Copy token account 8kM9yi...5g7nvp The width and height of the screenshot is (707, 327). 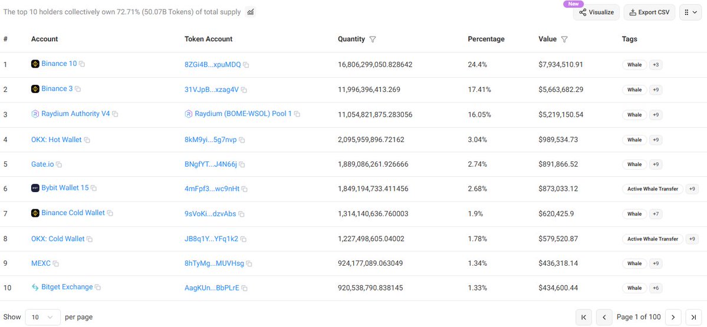pyautogui.click(x=242, y=140)
